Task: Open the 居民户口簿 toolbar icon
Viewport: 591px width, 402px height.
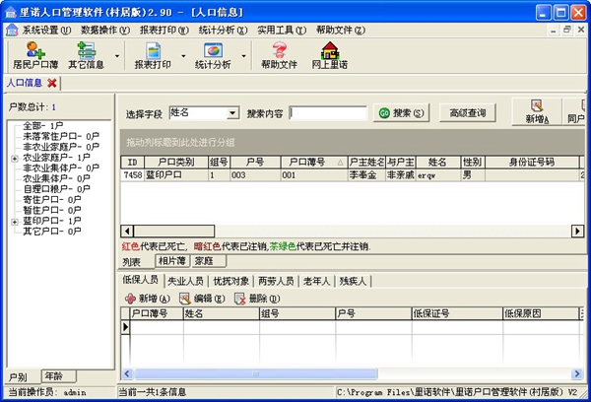Action: [35, 55]
